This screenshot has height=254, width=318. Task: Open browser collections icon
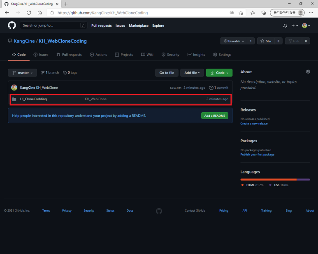(263, 13)
